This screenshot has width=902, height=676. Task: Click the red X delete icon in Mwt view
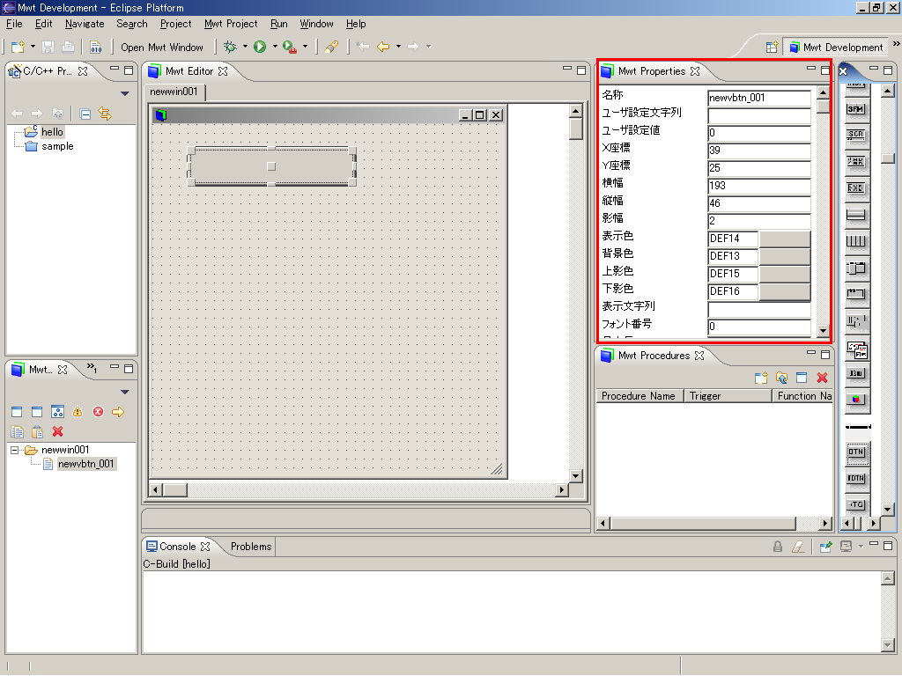[x=57, y=431]
